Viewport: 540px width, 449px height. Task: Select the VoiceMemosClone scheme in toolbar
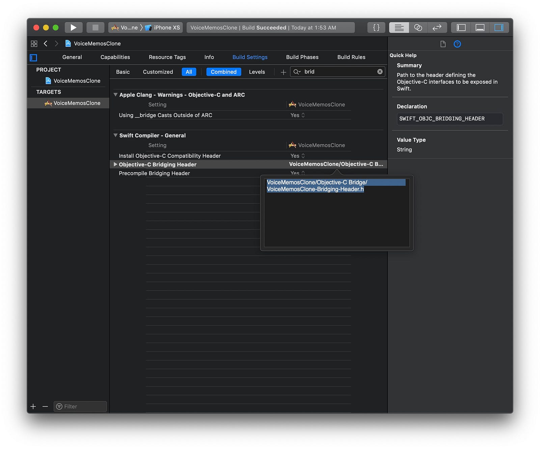(x=125, y=28)
